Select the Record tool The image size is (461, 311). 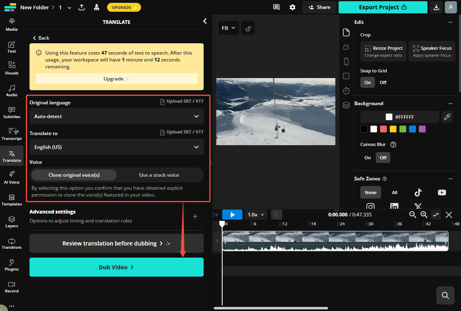[12, 287]
